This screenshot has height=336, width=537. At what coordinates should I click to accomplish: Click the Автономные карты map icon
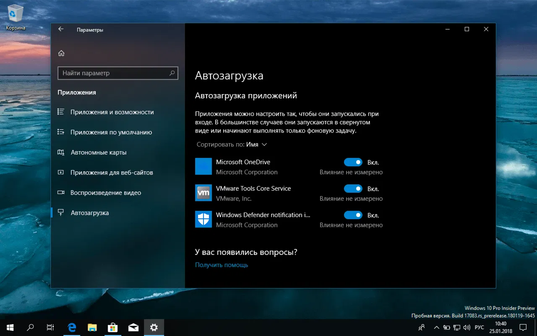(61, 152)
